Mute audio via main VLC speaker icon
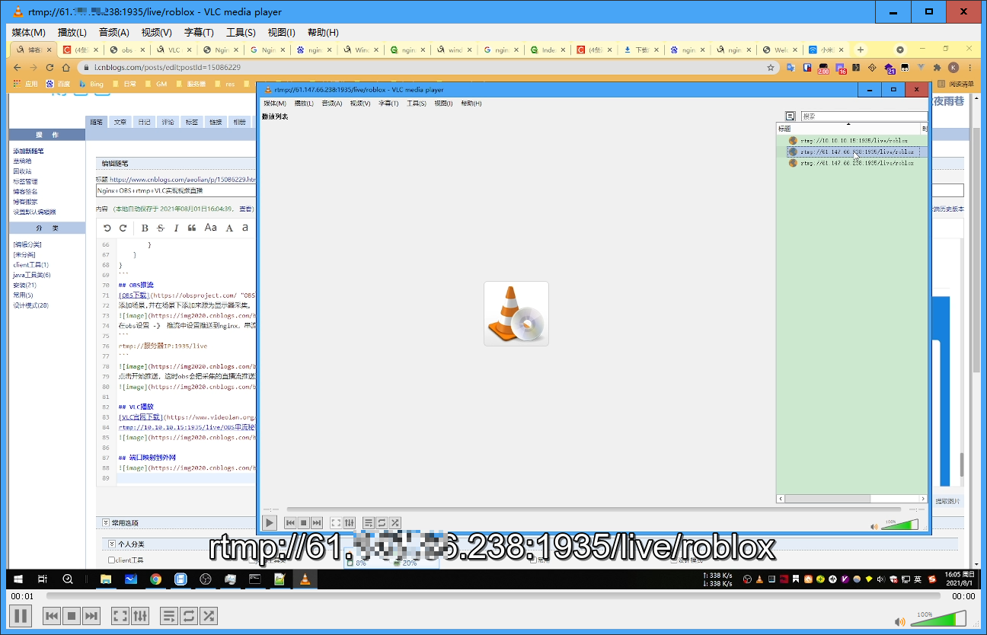Viewport: 987px width, 635px height. (x=900, y=621)
